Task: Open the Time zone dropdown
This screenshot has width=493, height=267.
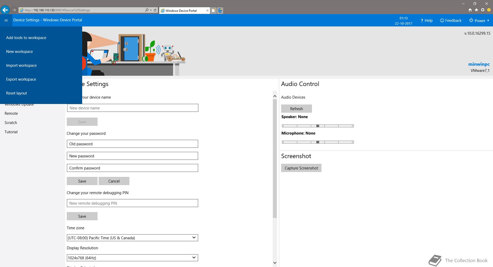Action: click(132, 238)
